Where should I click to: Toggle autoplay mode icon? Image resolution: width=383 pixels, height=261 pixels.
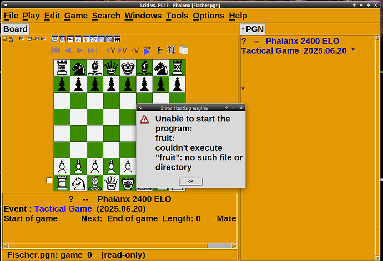point(147,50)
